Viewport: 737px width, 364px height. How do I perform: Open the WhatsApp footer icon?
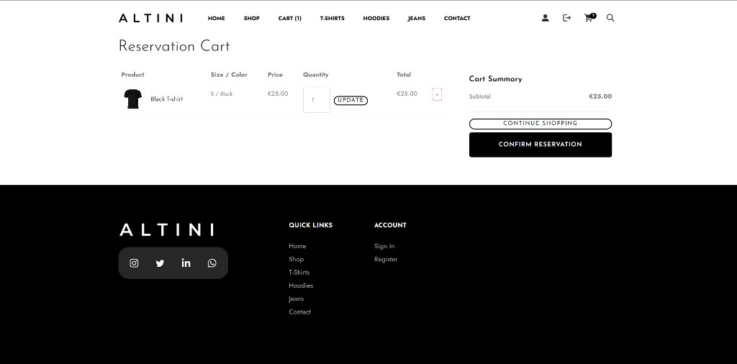coord(212,263)
